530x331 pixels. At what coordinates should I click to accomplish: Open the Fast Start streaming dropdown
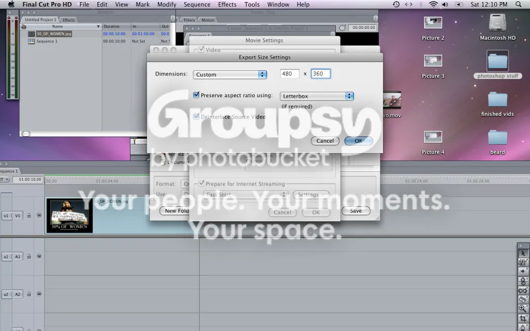point(245,194)
